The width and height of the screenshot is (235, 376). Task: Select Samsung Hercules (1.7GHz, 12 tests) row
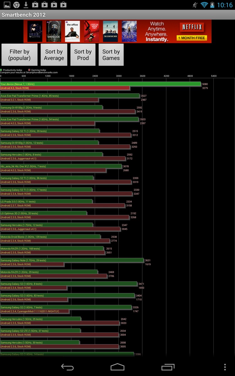point(46,225)
